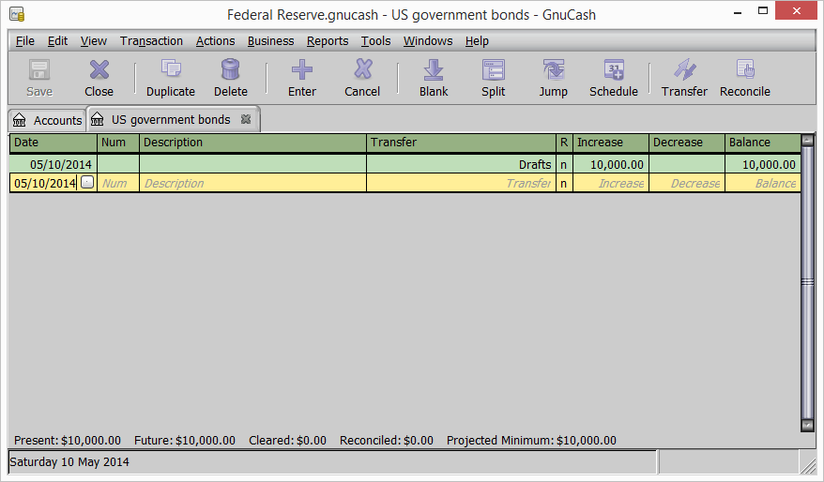Jump to the blank transaction
The width and height of the screenshot is (824, 482).
tap(433, 78)
